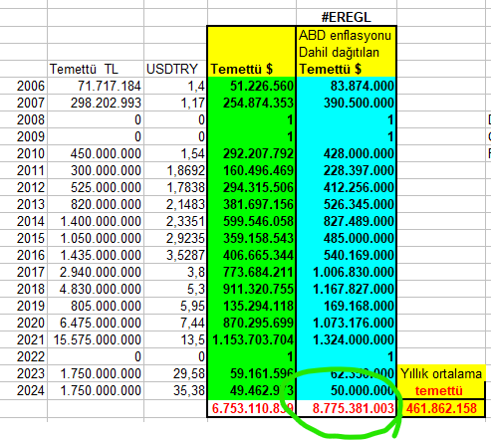Select cell with value 827.489.000
This screenshot has height=441, width=491.
pos(346,221)
